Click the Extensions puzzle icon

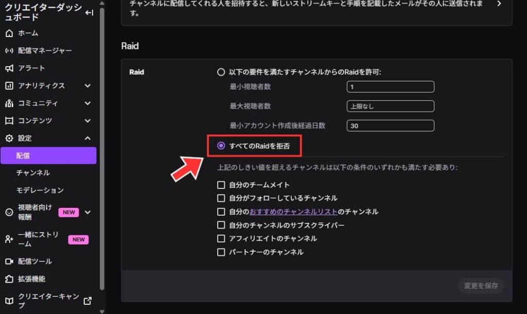pos(9,278)
